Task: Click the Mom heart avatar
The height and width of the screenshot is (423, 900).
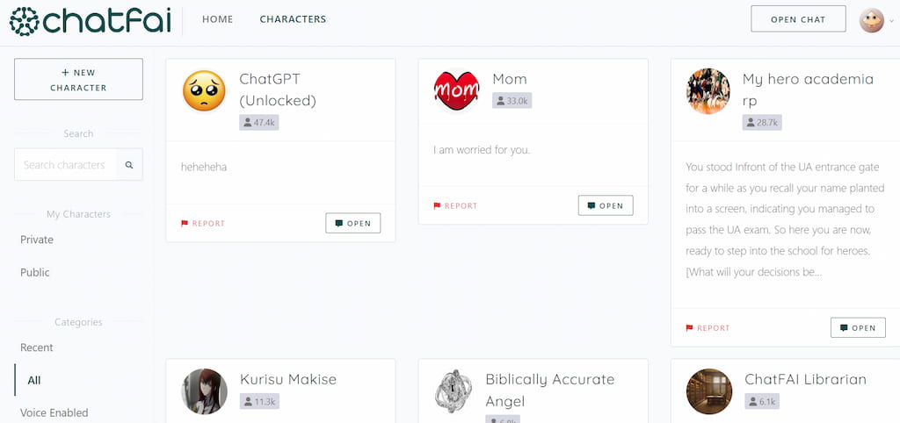Action: [456, 90]
